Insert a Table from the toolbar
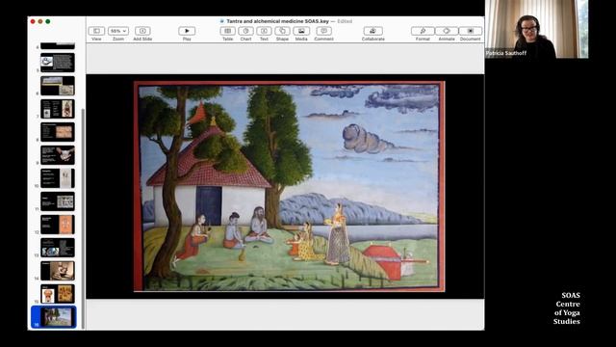 coord(228,31)
